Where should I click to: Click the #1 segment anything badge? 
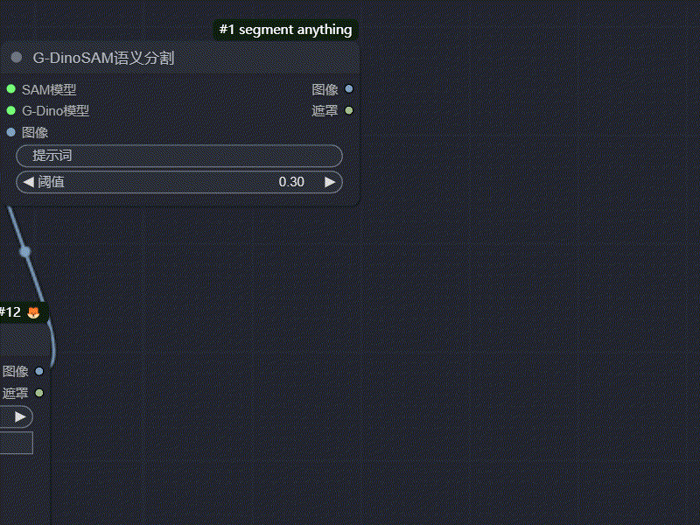click(286, 30)
